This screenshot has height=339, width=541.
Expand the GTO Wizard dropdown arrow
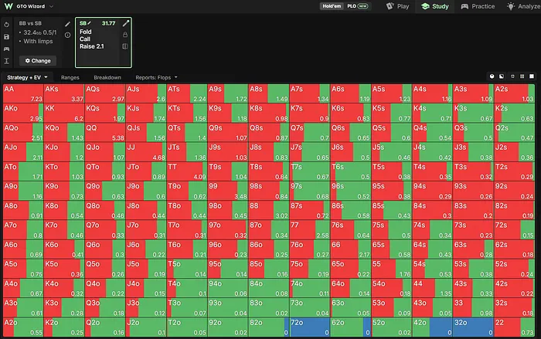point(52,6)
